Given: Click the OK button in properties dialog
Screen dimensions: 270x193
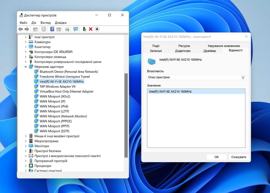Looking at the screenshot, I should pos(216,157).
